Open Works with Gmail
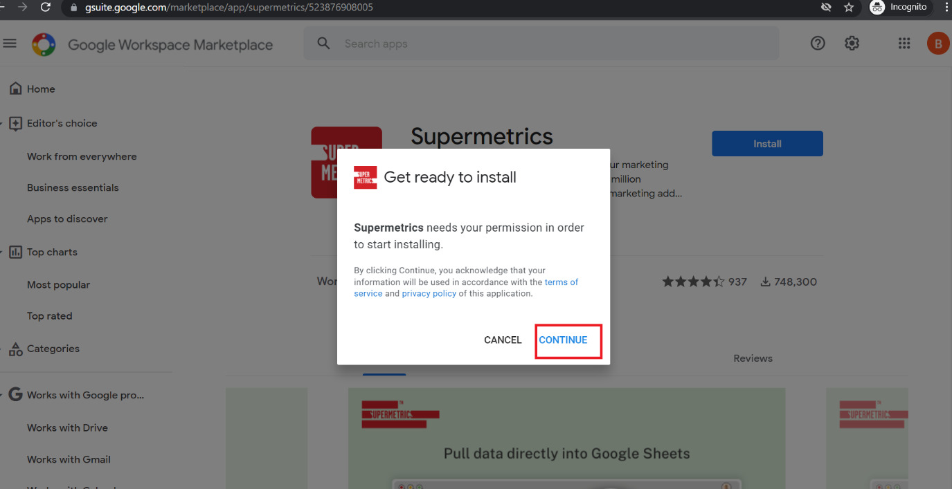952x489 pixels. (69, 459)
